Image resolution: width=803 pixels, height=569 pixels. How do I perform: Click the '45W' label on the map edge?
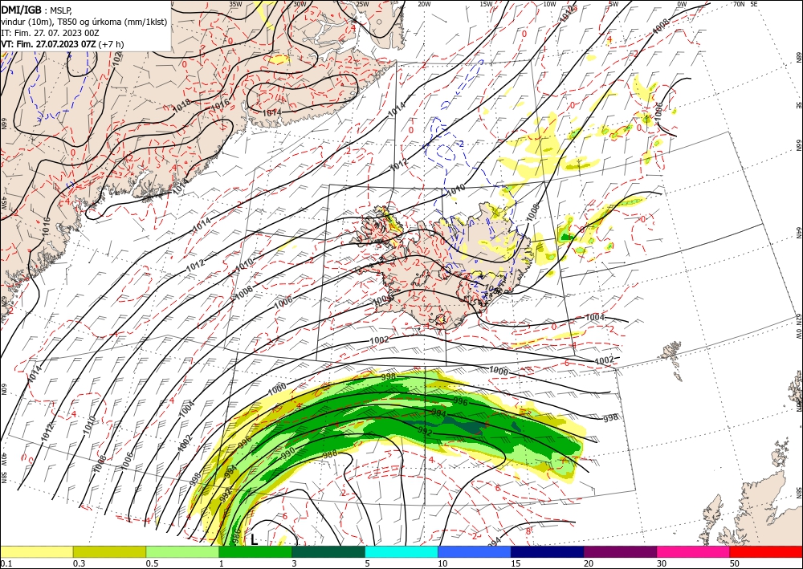point(4,203)
